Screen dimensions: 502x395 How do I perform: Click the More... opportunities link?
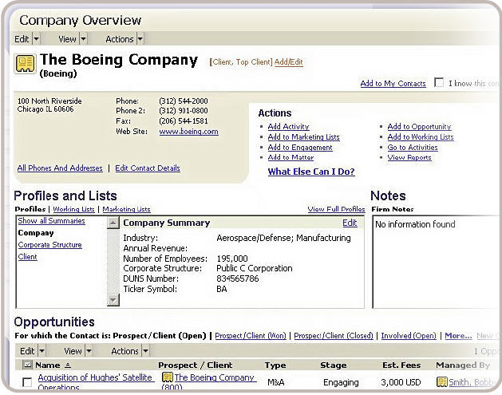pyautogui.click(x=458, y=335)
